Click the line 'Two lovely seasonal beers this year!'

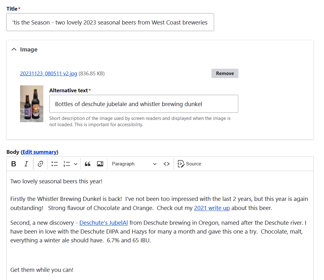click(57, 181)
